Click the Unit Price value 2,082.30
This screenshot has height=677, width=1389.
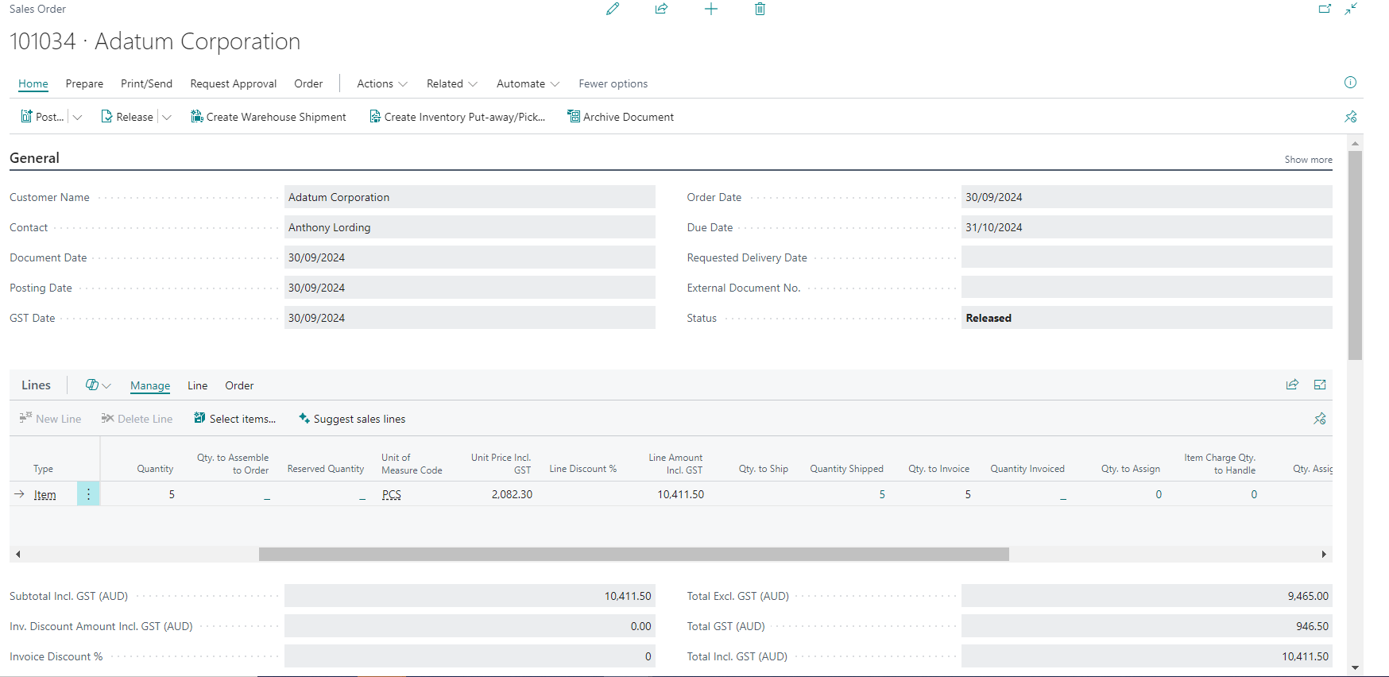pyautogui.click(x=512, y=494)
